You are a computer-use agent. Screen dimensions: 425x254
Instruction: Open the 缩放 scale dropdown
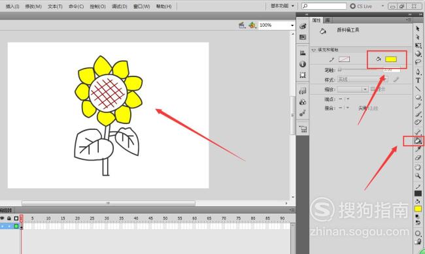click(352, 89)
